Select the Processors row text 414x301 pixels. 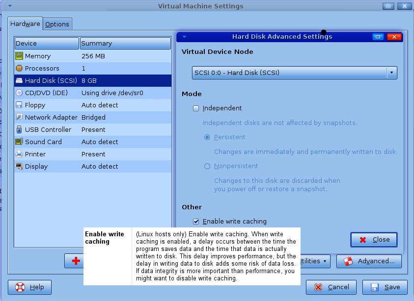tap(42, 69)
